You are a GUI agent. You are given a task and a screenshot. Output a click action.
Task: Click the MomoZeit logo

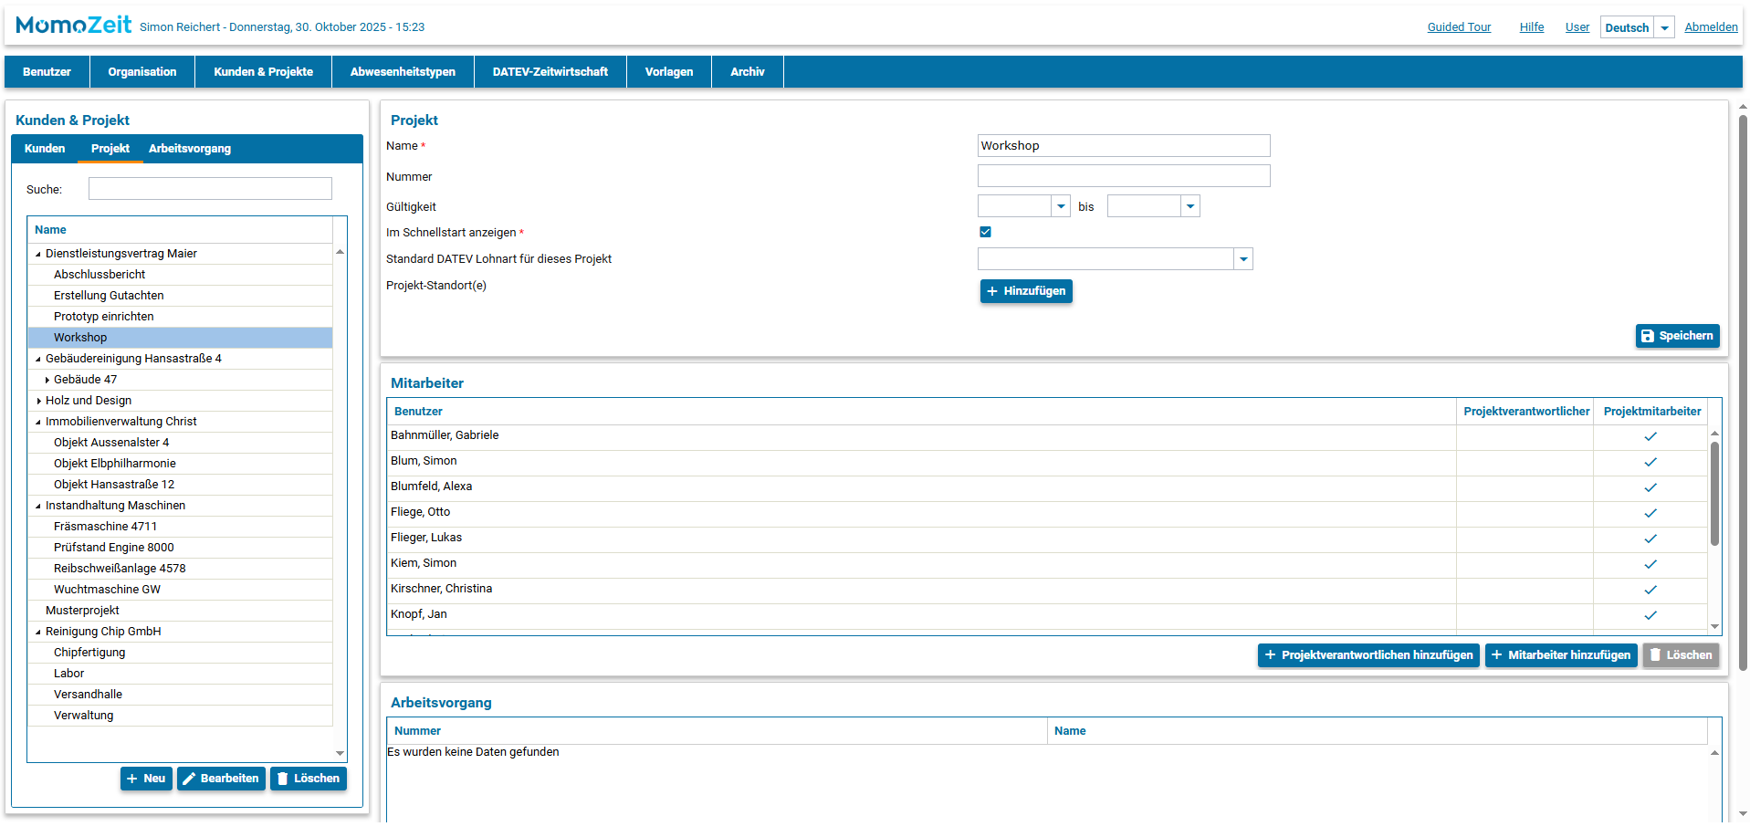pos(74,26)
